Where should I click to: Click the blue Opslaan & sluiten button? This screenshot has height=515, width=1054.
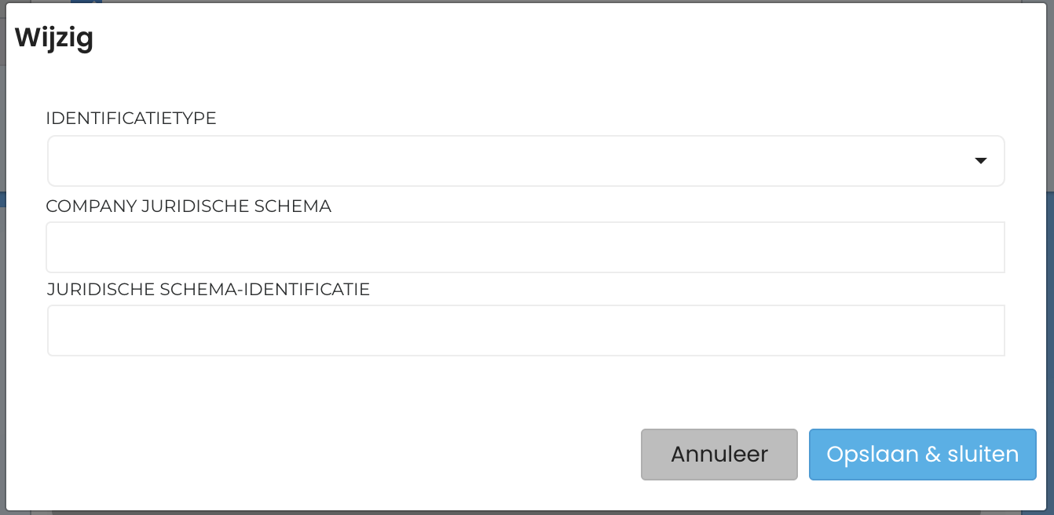click(x=922, y=454)
